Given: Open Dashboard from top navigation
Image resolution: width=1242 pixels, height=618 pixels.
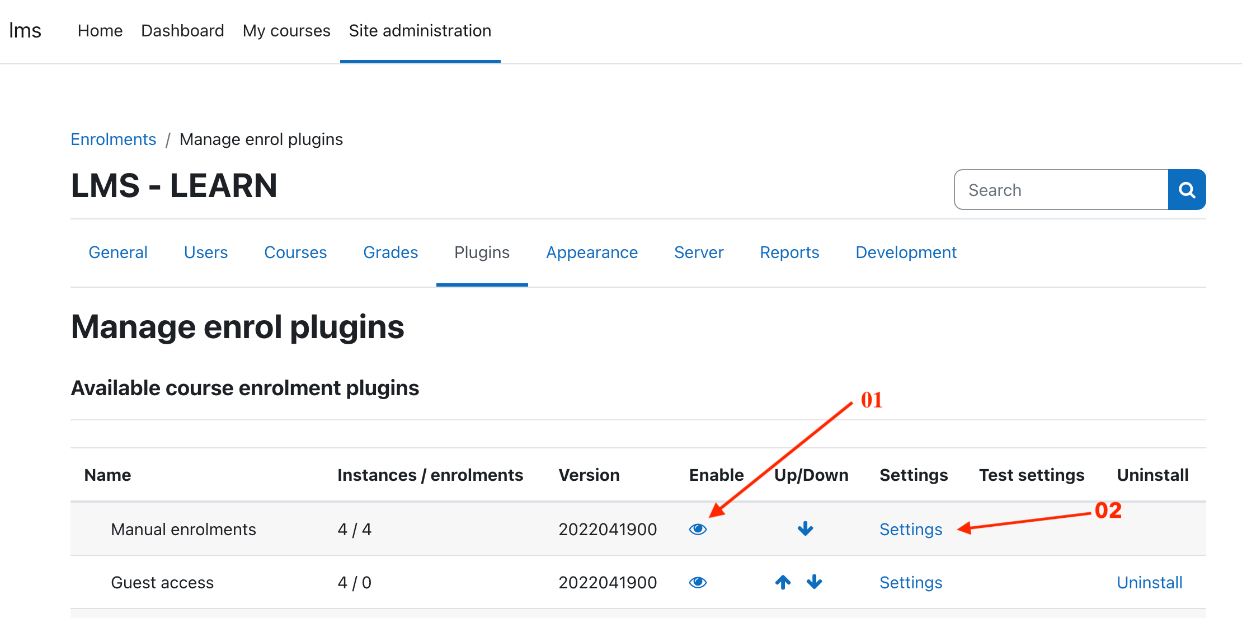Looking at the screenshot, I should [182, 31].
